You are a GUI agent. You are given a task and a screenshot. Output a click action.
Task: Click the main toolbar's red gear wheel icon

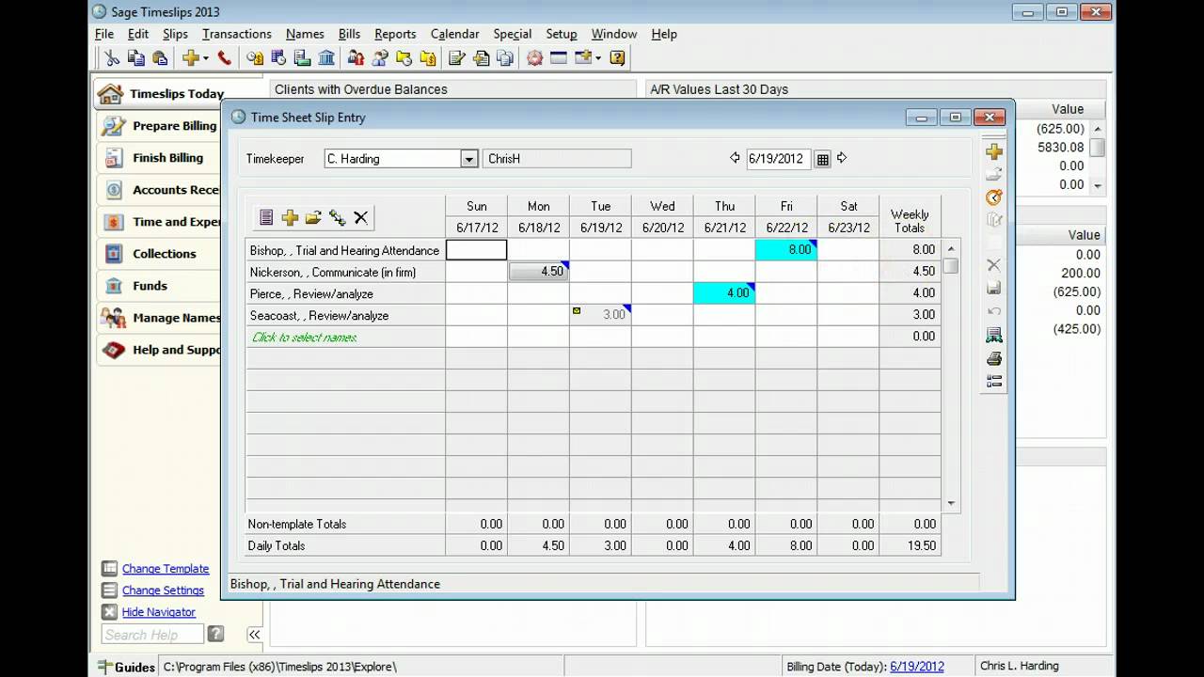point(534,57)
